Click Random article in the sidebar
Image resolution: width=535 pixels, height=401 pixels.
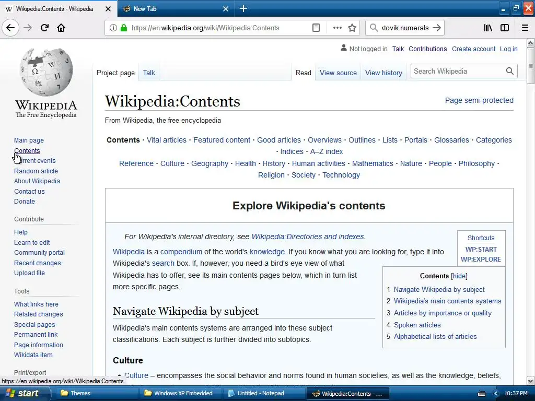tap(36, 171)
